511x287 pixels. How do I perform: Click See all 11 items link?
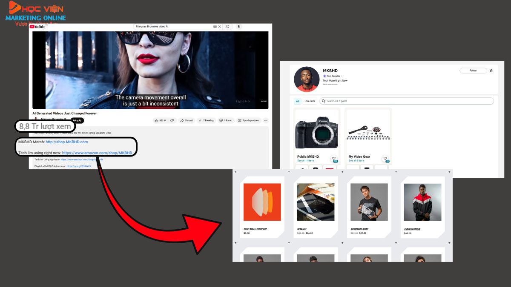coord(306,161)
